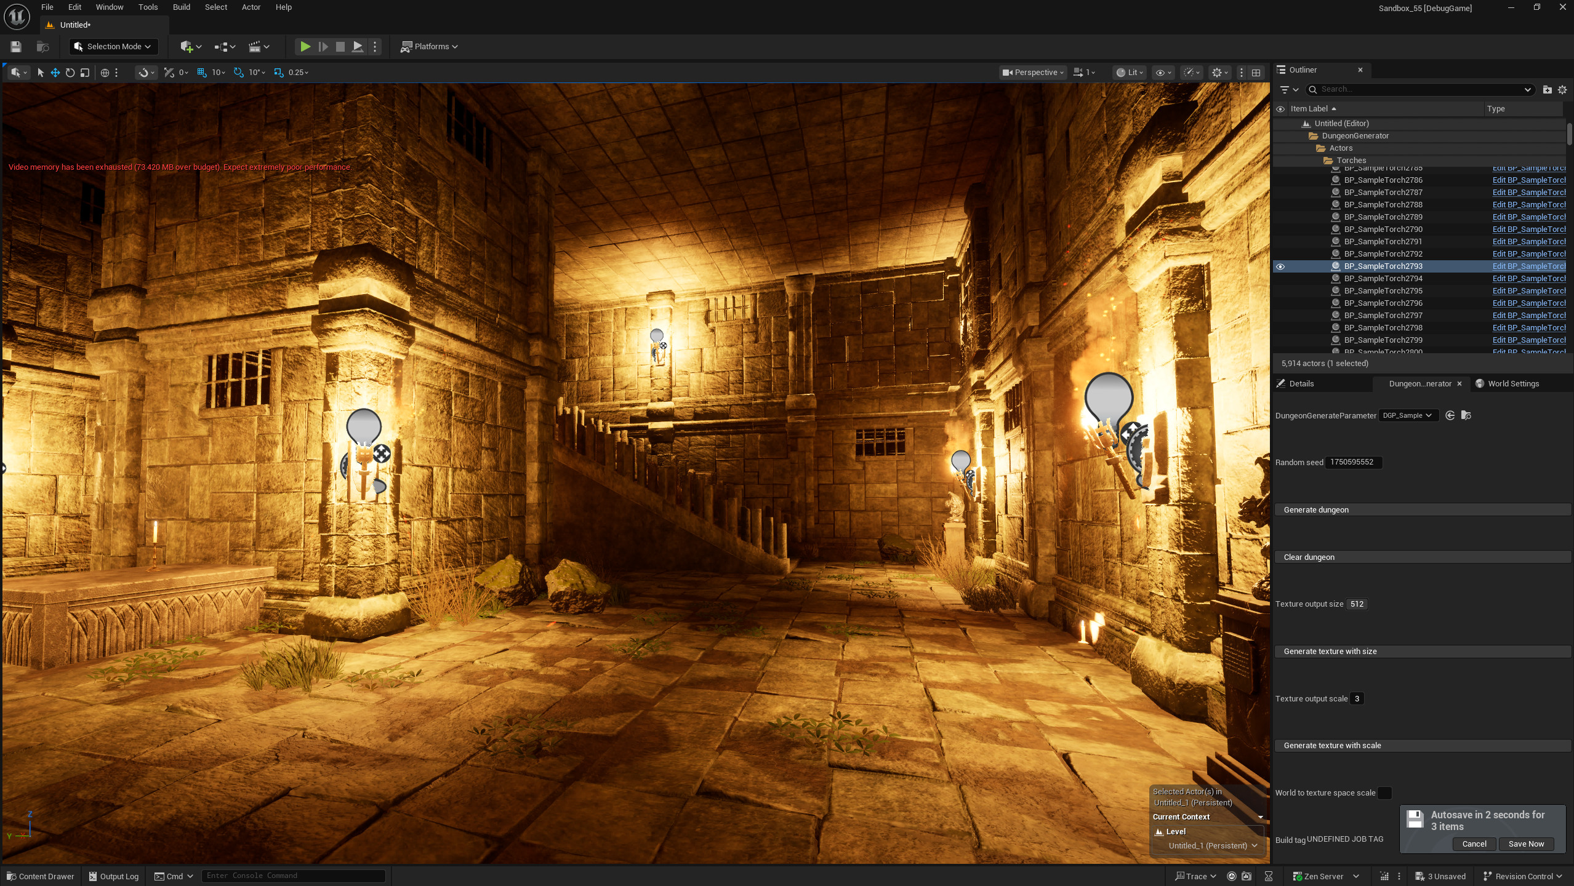Click the Skip/Advance frame button
Image resolution: width=1574 pixels, height=886 pixels.
click(323, 47)
